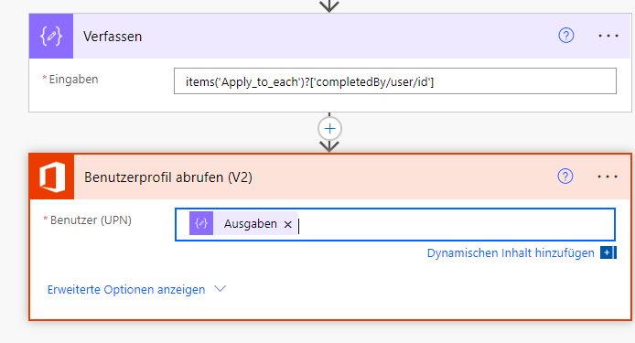Focus the Benutzer (UPN) input field
Viewport: 635px width, 343px height.
click(454, 224)
